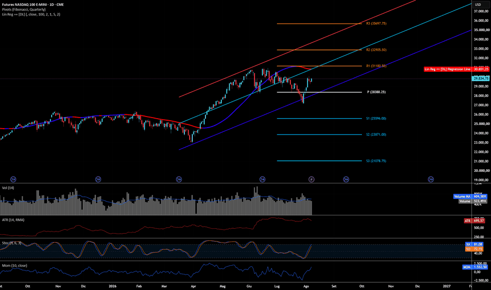Click the Futures NASDAQ 100 E-MINI title
The height and width of the screenshot is (290, 491).
point(33,5)
